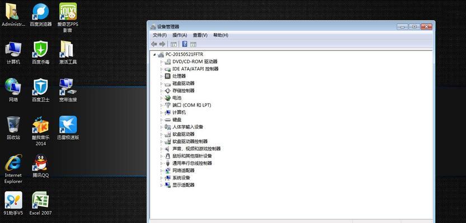Open the 宽带连接 shortcut
The height and width of the screenshot is (223, 466).
(x=68, y=90)
